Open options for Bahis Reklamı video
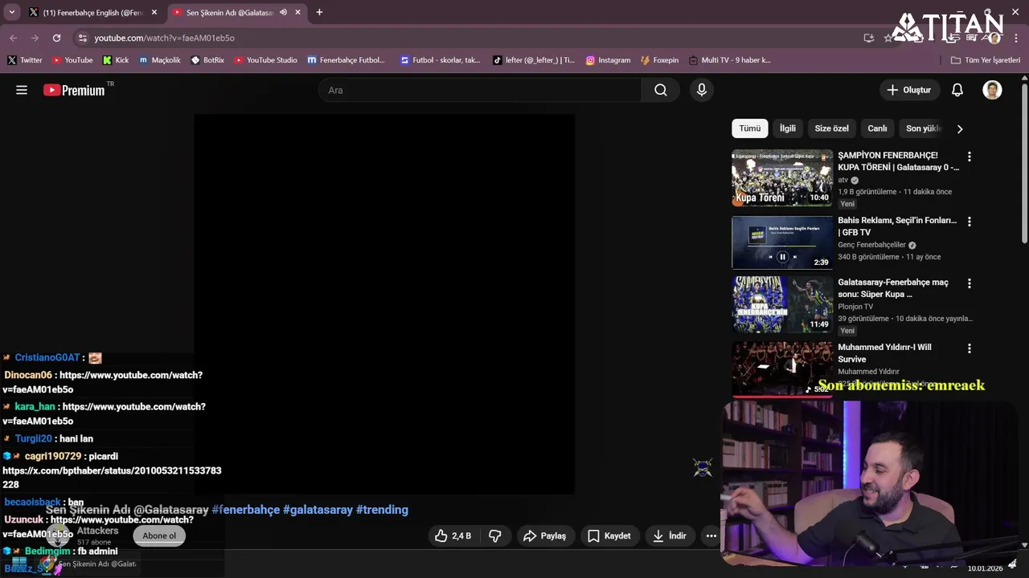Viewport: 1029px width, 578px height. (x=969, y=222)
